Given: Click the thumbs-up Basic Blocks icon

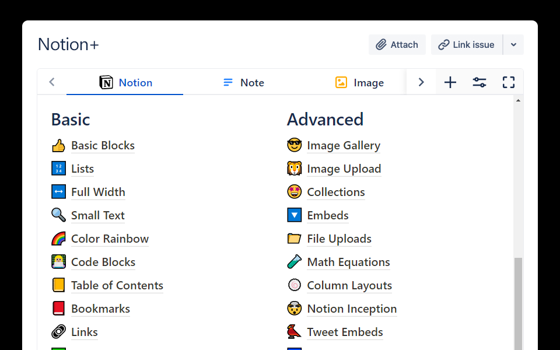Looking at the screenshot, I should point(58,146).
